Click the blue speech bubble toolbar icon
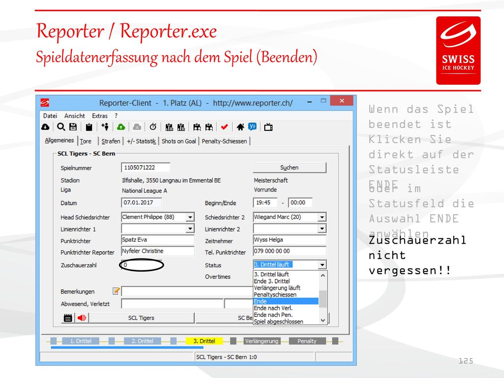This screenshot has height=378, width=504. coord(252,127)
